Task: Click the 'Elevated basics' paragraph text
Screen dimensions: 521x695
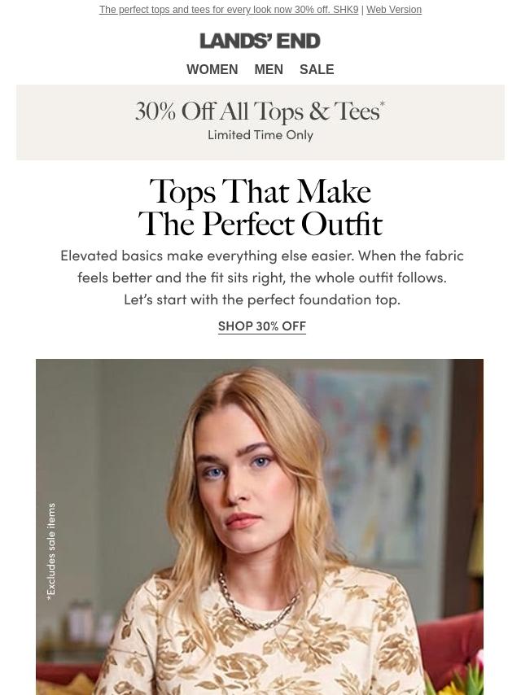Action: 261,278
